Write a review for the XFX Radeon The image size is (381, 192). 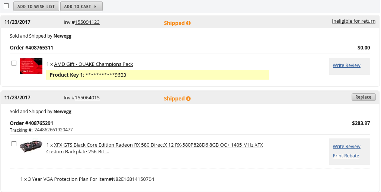point(346,147)
